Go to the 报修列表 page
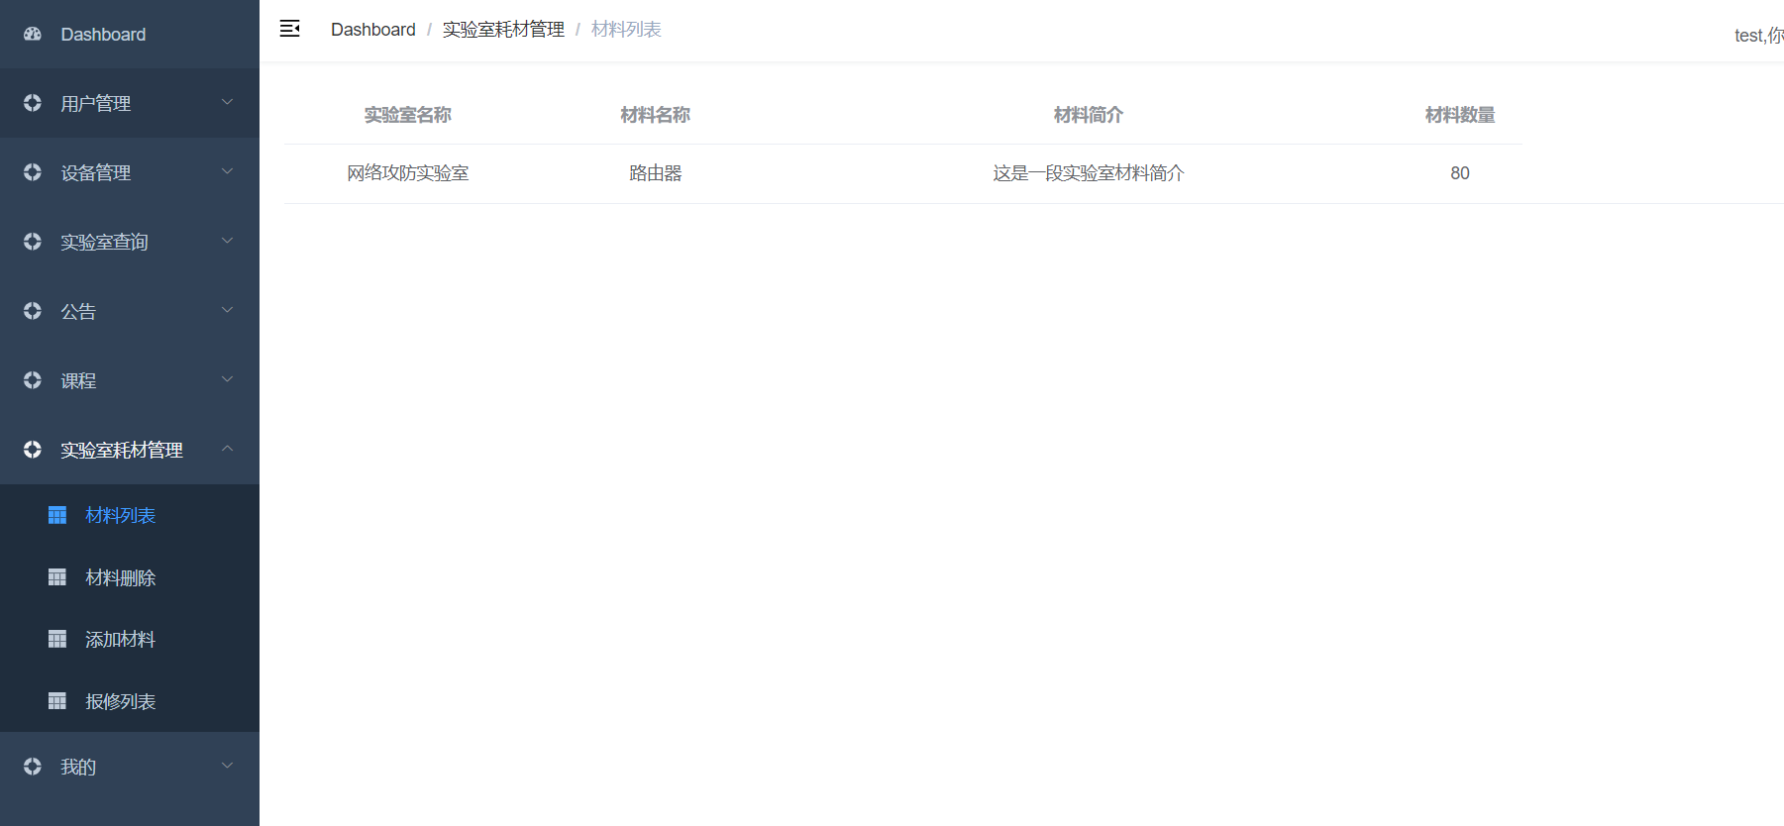 click(130, 701)
